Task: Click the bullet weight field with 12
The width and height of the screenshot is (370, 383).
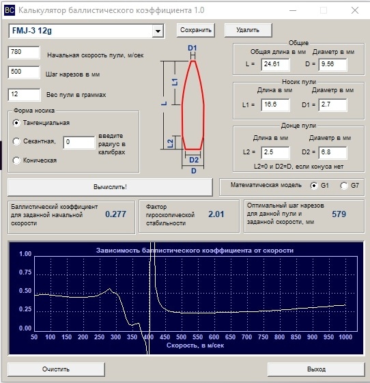Action: point(24,94)
